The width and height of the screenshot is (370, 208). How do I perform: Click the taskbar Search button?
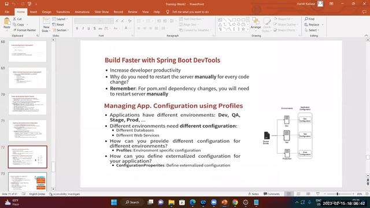point(132,202)
